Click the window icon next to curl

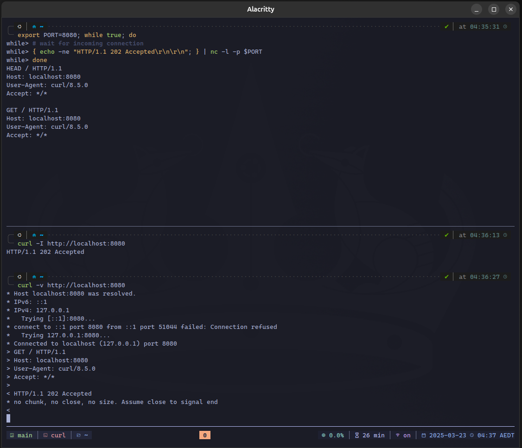(x=45, y=435)
